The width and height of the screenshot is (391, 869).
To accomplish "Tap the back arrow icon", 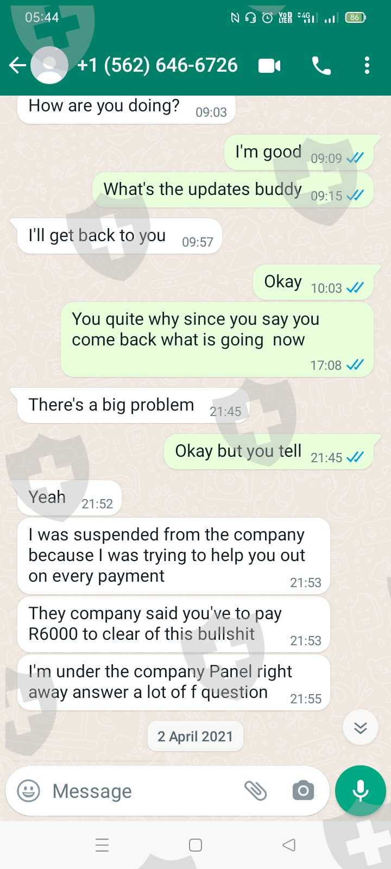I will point(17,66).
